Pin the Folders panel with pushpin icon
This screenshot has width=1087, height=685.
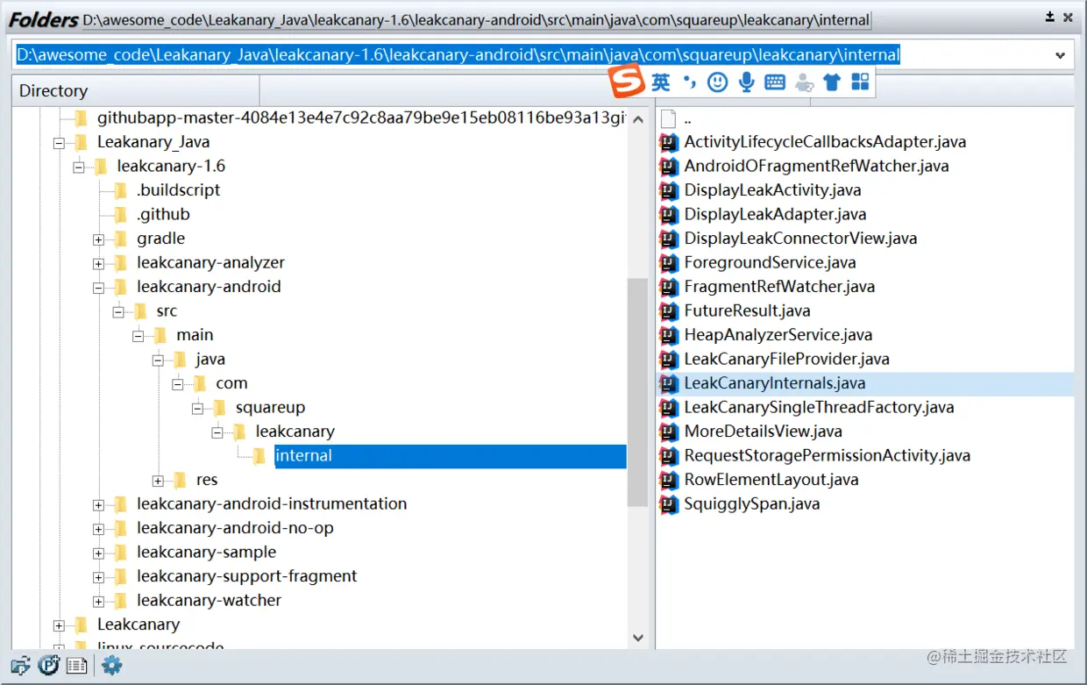pos(1050,18)
